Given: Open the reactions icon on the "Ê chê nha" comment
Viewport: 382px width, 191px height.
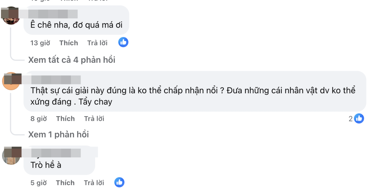Looking at the screenshot, I should 123,42.
